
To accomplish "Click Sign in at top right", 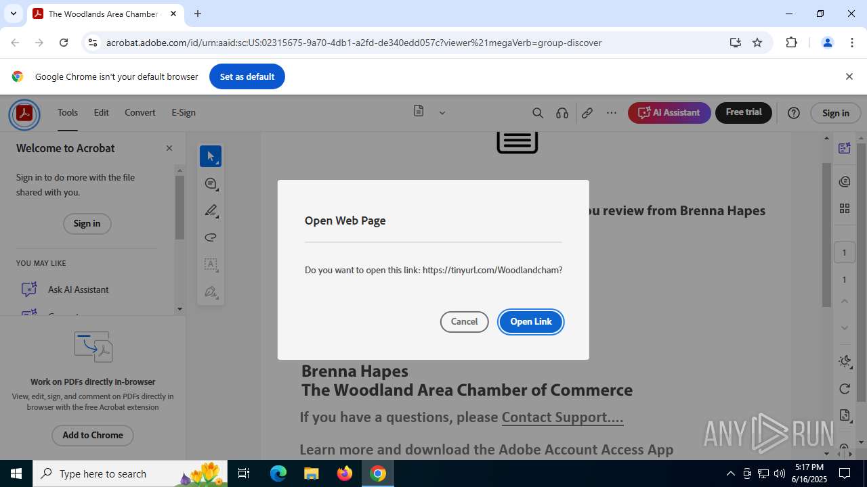I will (x=836, y=113).
